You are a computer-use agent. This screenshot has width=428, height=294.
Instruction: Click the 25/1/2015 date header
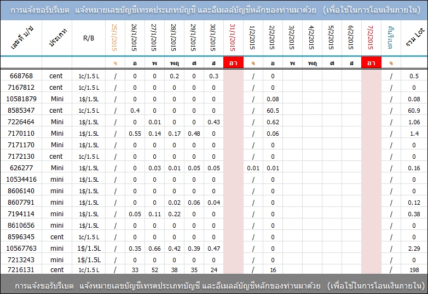(114, 37)
